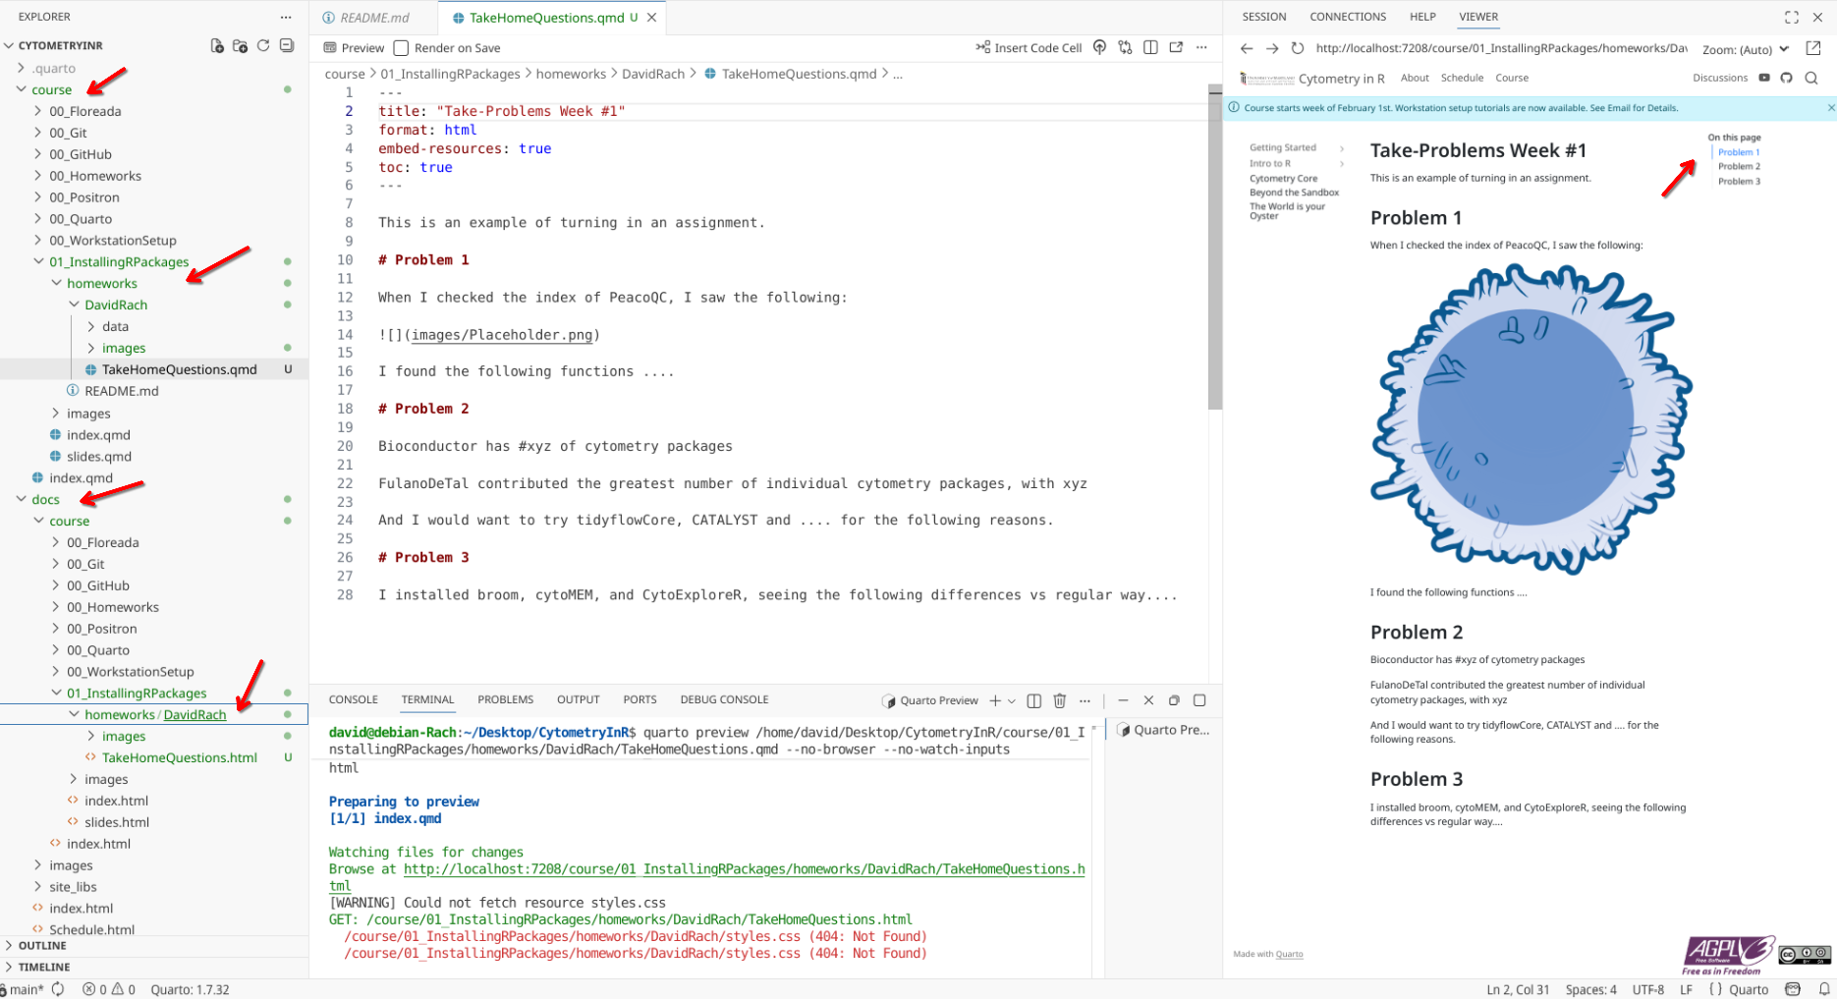1837x999 pixels.
Task: Click the editor vertical scrollbar thumb
Action: [x=1214, y=246]
